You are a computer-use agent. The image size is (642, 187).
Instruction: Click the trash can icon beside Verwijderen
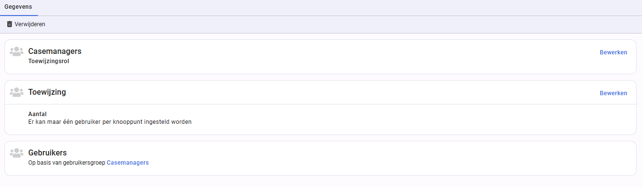pos(9,24)
